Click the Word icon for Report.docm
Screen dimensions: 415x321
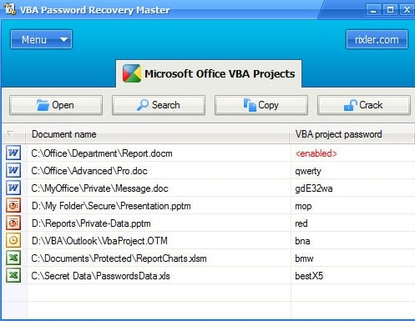[13, 153]
